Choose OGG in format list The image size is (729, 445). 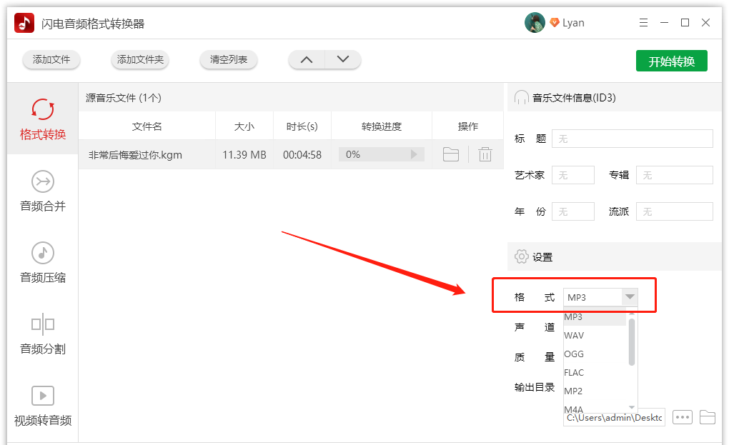tap(595, 354)
